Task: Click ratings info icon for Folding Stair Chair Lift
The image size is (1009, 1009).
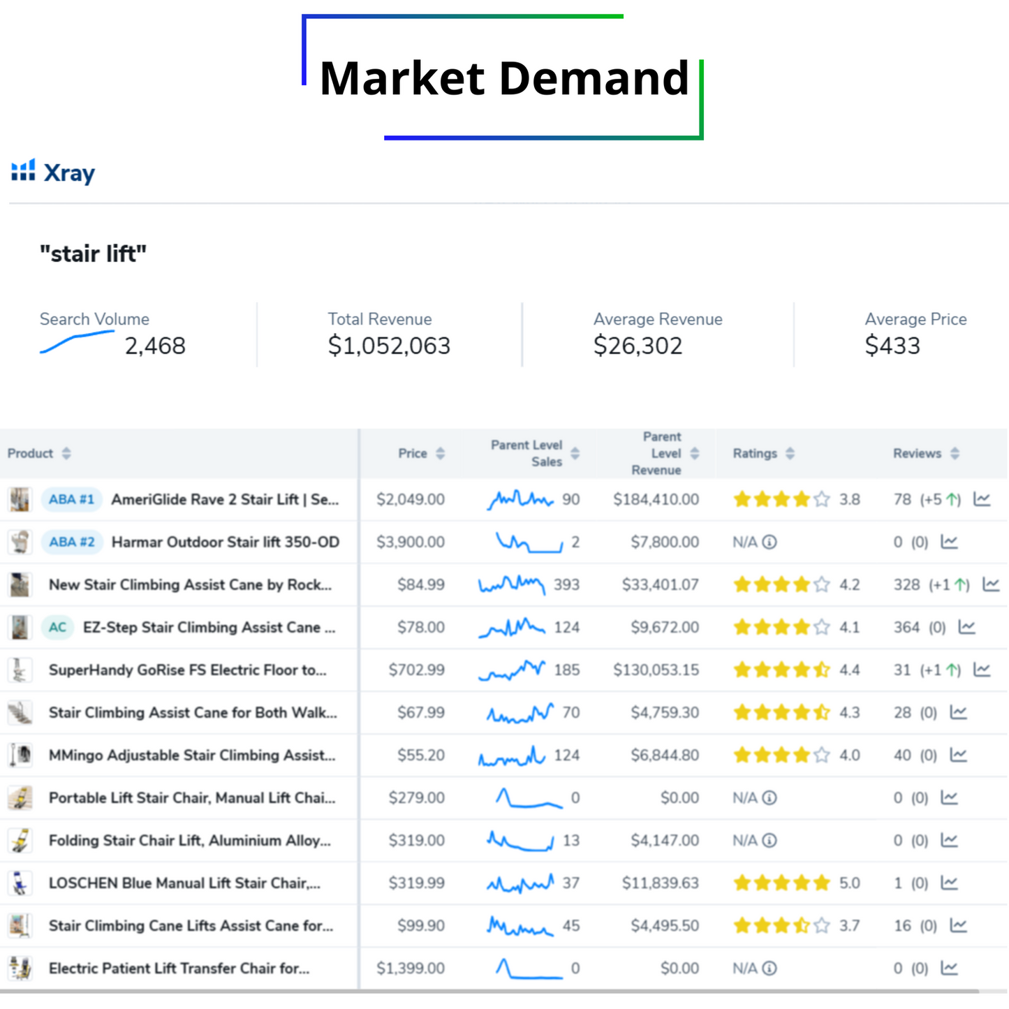Action: pos(769,840)
